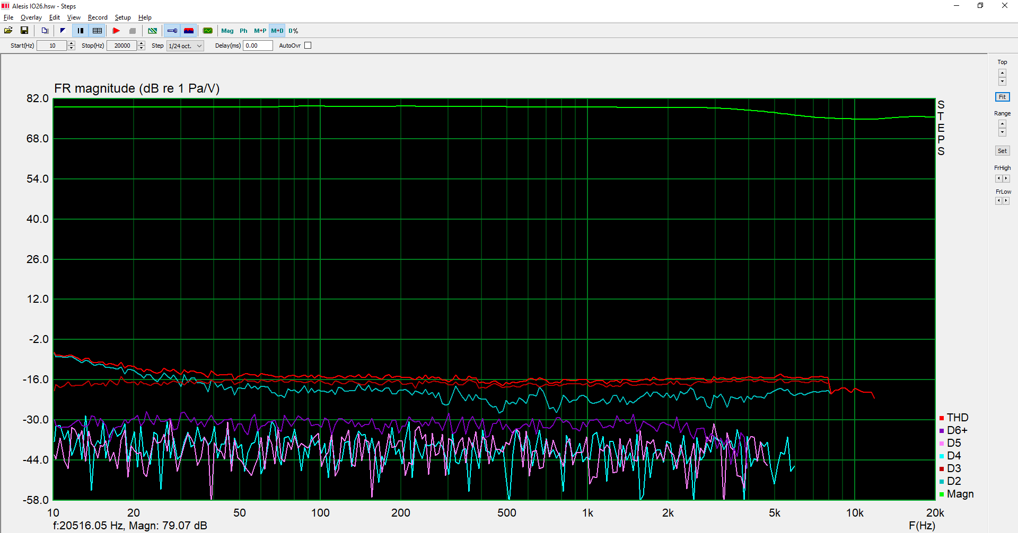The height and width of the screenshot is (533, 1018).
Task: Minimize the Steps window
Action: pos(956,6)
